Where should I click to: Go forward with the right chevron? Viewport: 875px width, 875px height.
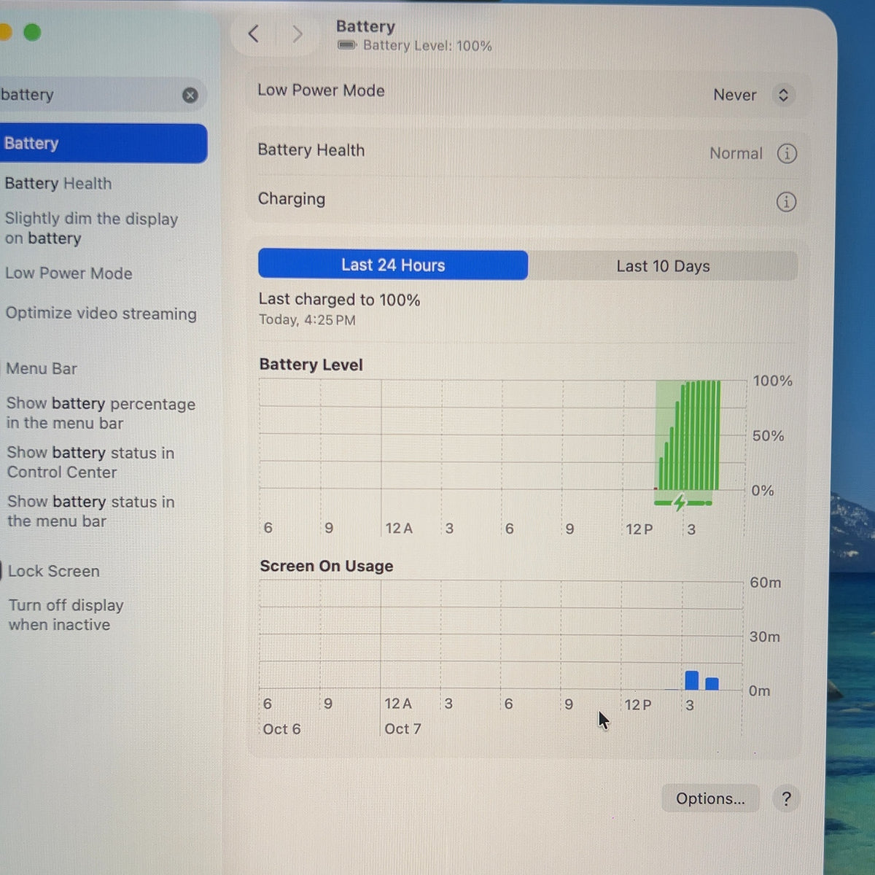coord(297,34)
